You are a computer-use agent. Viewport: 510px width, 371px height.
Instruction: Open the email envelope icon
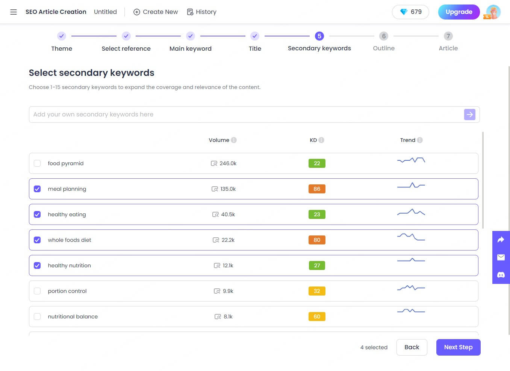[x=501, y=257]
